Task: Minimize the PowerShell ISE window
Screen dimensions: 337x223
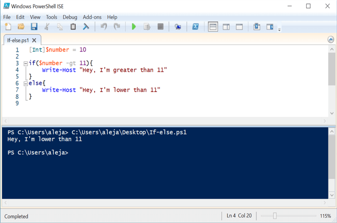Action: coord(290,6)
